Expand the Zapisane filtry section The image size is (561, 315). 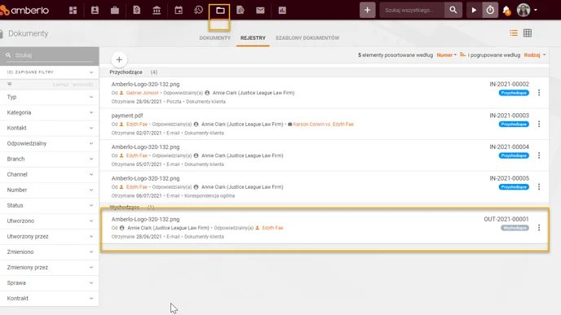click(50, 72)
